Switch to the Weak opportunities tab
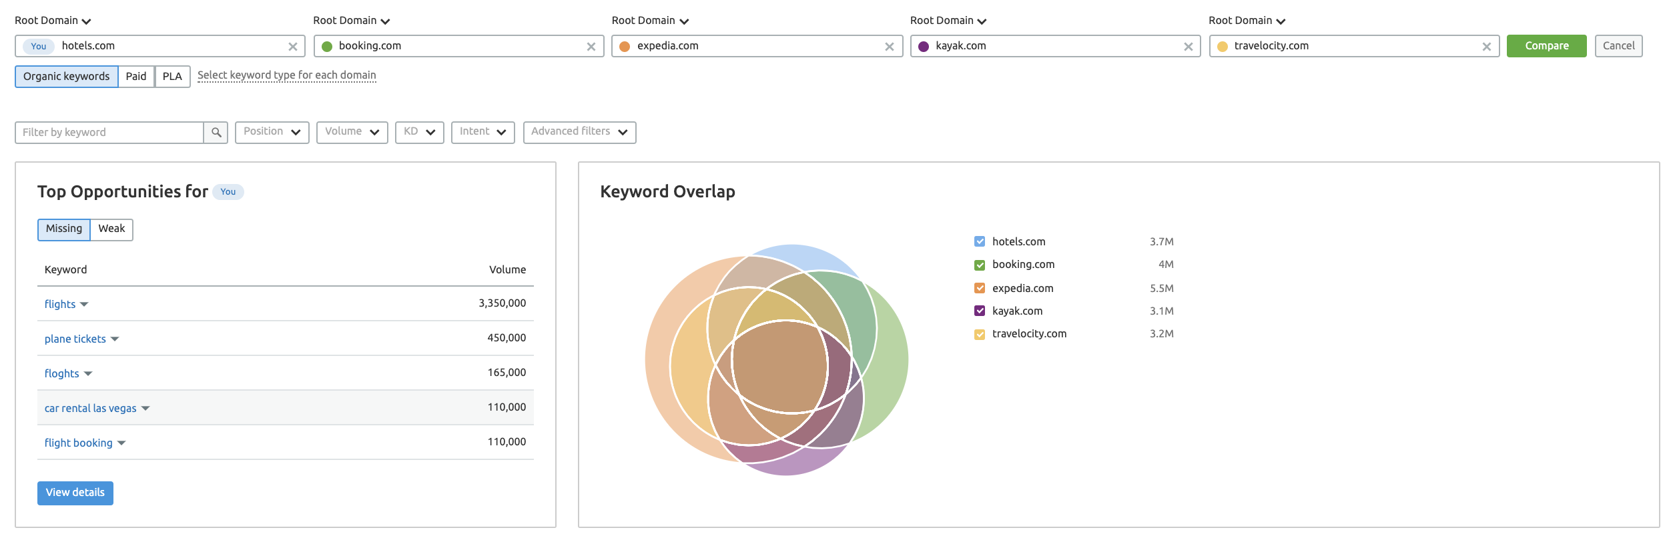Image resolution: width=1671 pixels, height=536 pixels. point(111,229)
